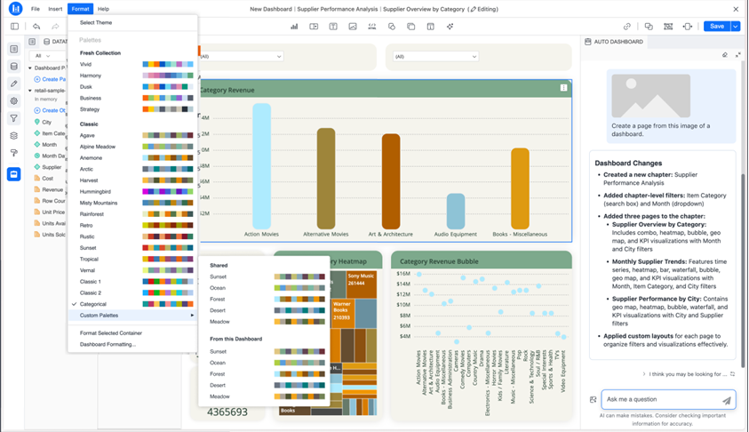Screen dimensions: 749x432
Task: Pick the Vivid color palette swatch
Action: coord(167,65)
